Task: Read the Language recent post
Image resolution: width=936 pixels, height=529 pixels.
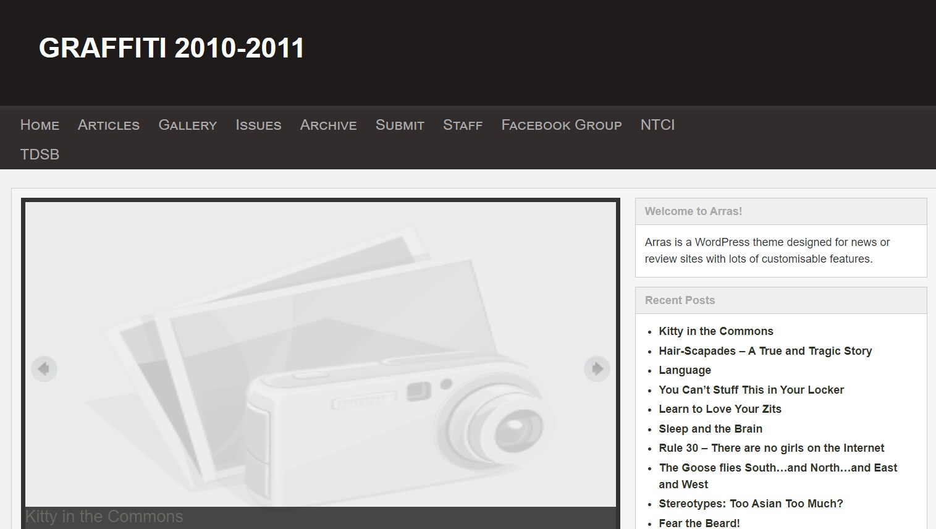Action: click(685, 370)
